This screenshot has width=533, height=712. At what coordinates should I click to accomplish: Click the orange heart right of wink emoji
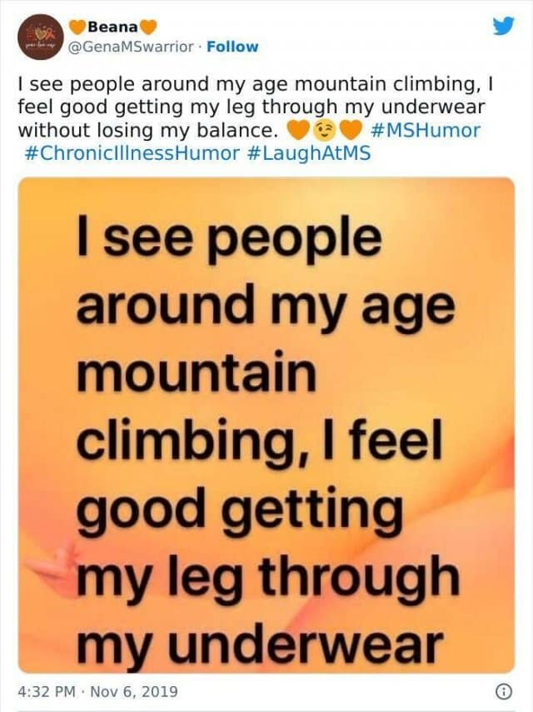351,131
